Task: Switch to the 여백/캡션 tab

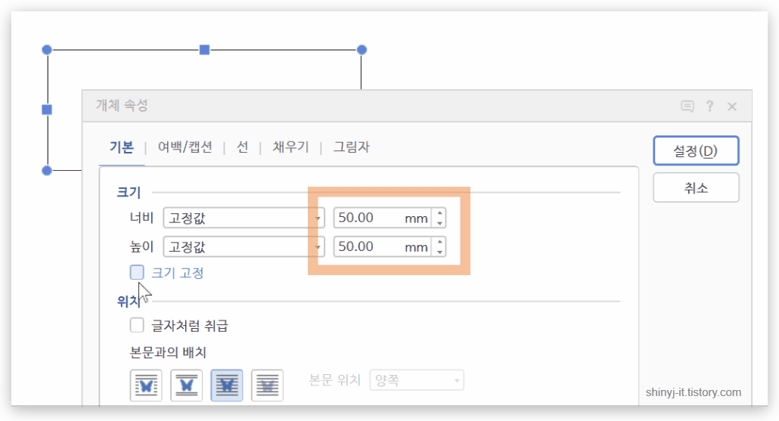Action: (x=185, y=147)
